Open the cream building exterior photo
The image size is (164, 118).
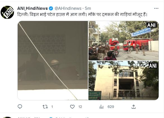(x=123, y=81)
